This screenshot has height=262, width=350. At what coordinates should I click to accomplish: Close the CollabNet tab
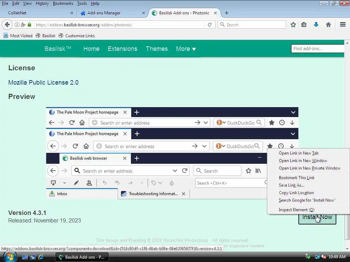click(72, 13)
